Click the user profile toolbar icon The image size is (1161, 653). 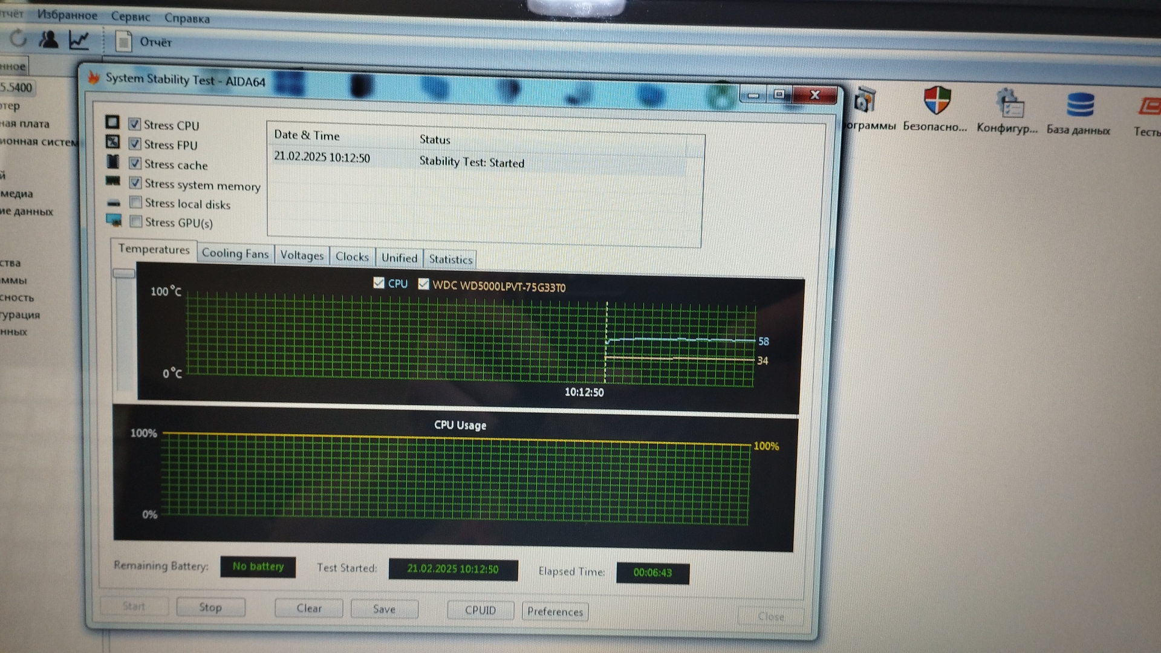coord(48,39)
